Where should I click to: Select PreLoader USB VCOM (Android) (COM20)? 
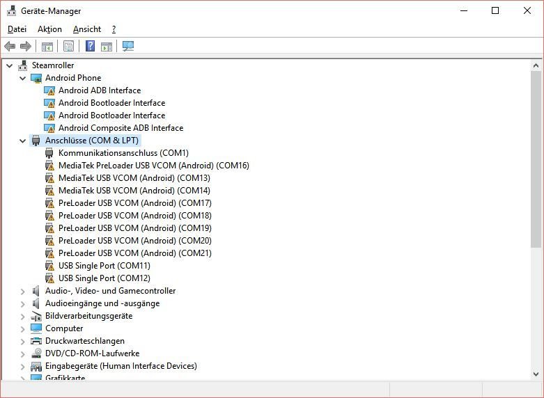135,240
